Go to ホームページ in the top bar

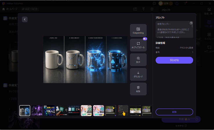pos(10,9)
